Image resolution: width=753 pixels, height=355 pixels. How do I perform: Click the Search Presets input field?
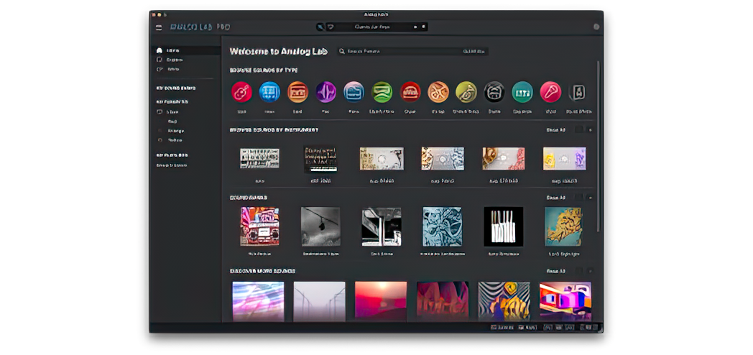tap(402, 52)
